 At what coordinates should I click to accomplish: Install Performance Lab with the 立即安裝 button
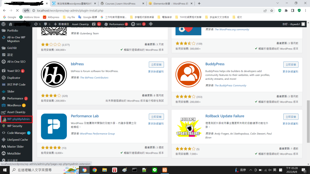coord(156,117)
